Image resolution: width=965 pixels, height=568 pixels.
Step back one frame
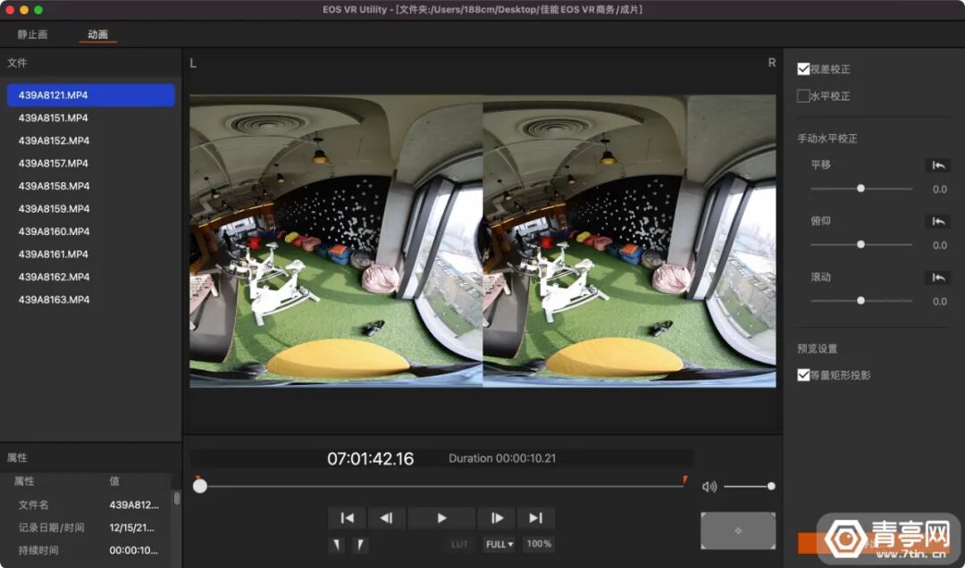tap(387, 518)
